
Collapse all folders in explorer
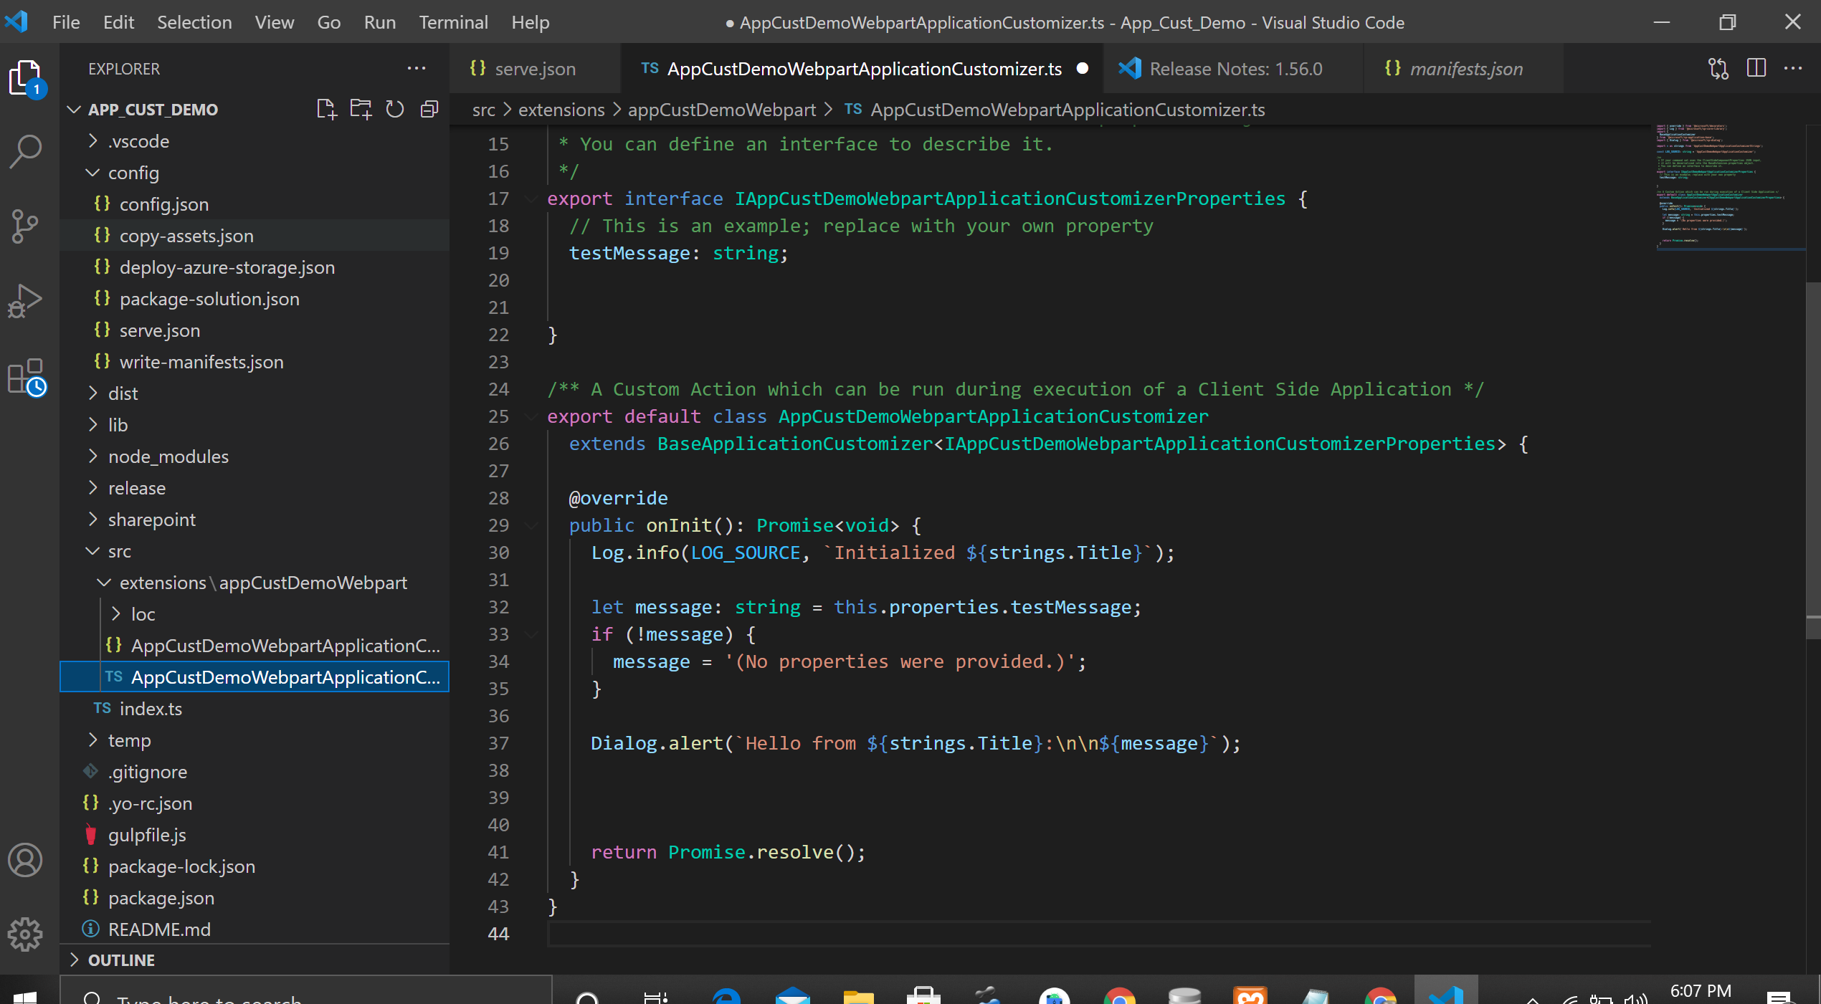(x=429, y=109)
